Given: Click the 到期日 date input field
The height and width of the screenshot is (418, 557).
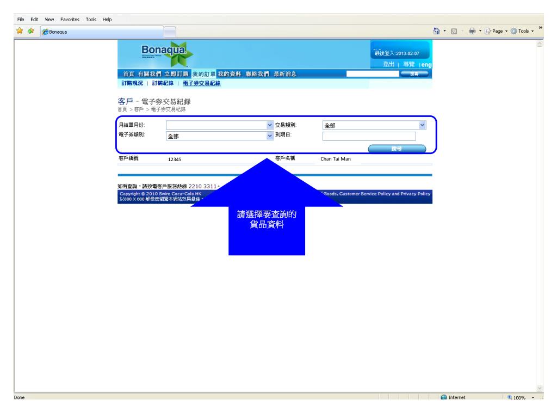Looking at the screenshot, I should tap(369, 136).
